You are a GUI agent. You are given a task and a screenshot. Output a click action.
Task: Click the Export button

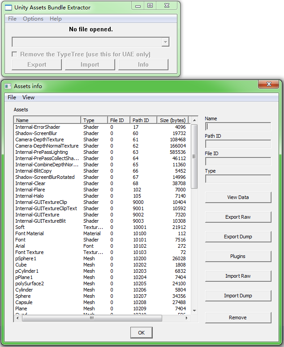tap(37, 65)
